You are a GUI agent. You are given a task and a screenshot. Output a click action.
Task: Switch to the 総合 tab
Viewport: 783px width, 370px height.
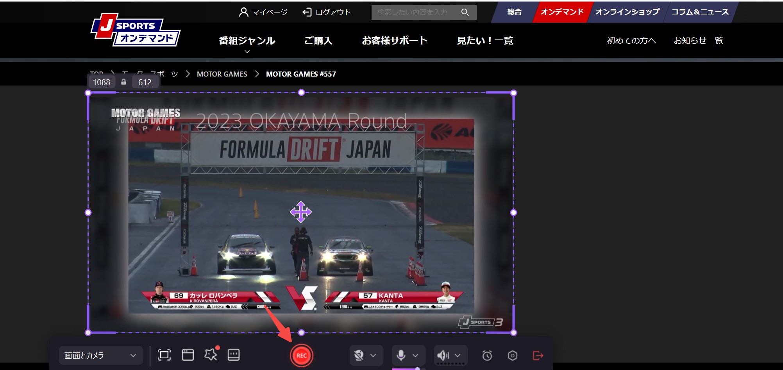pyautogui.click(x=514, y=12)
